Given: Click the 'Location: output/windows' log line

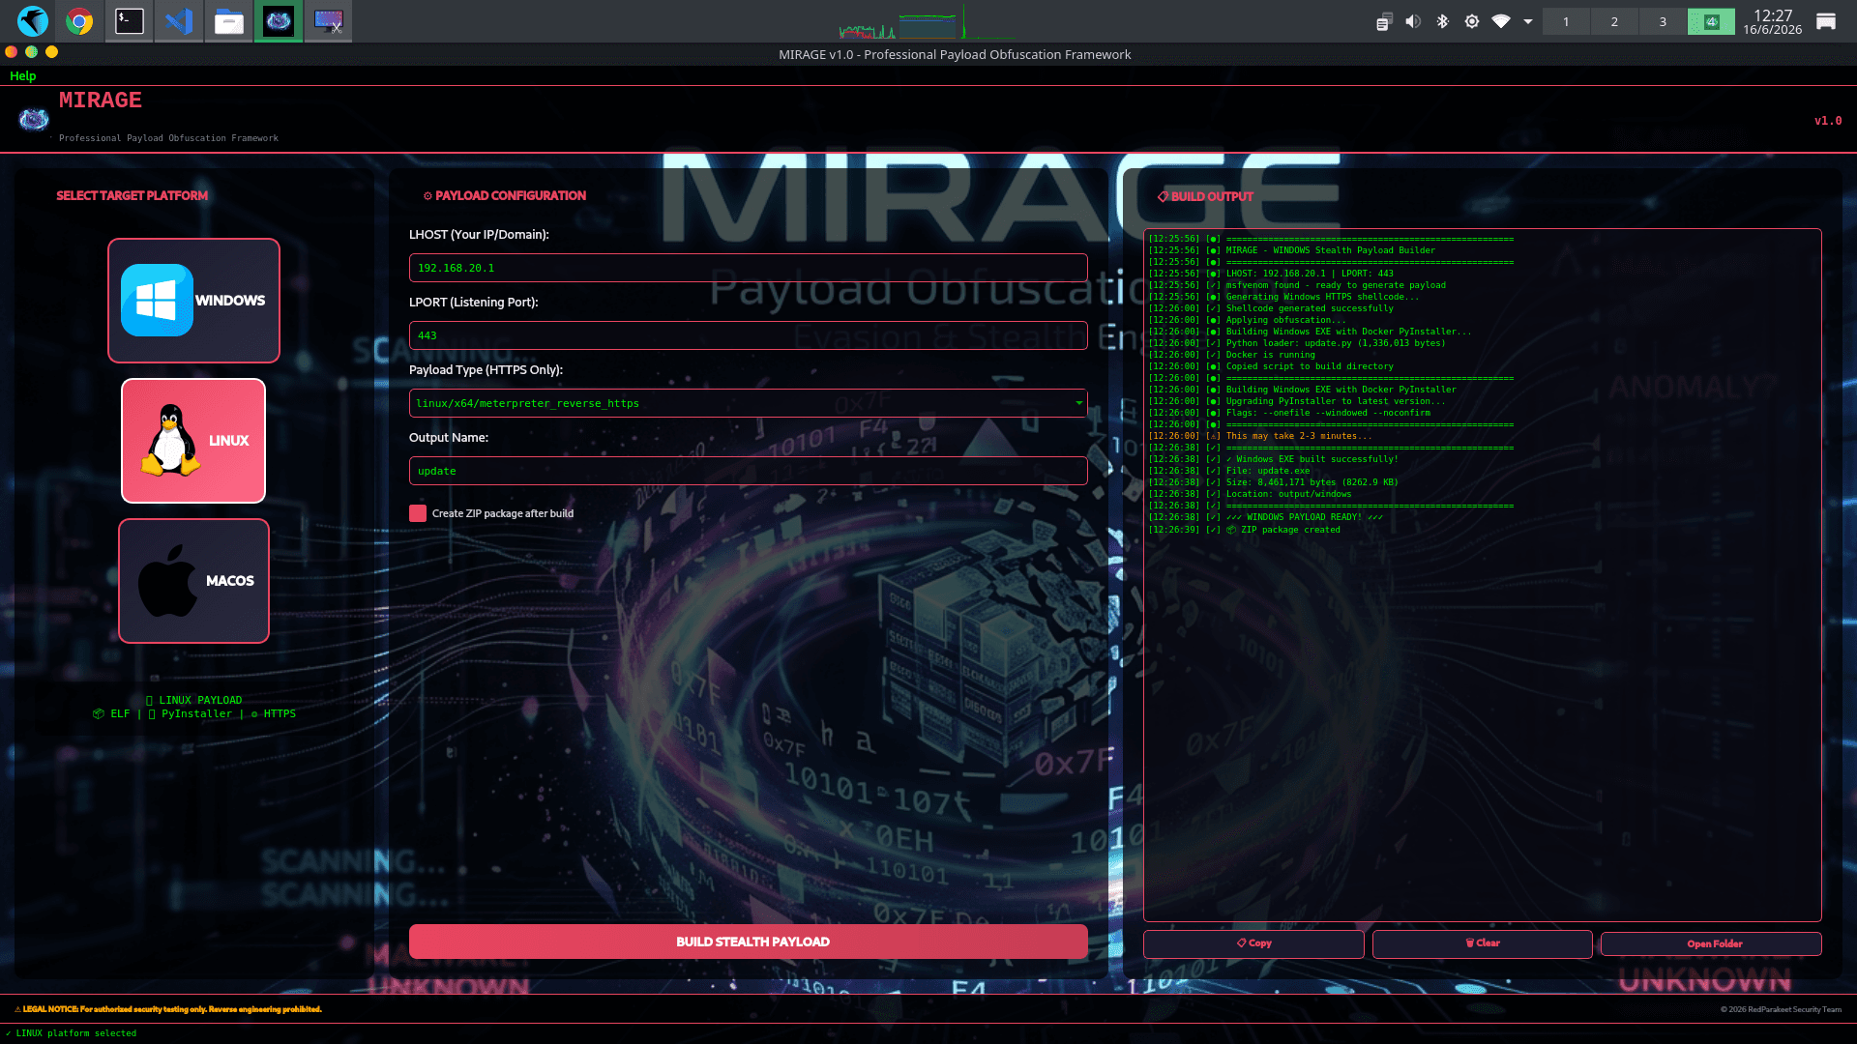Looking at the screenshot, I should pyautogui.click(x=1251, y=494).
